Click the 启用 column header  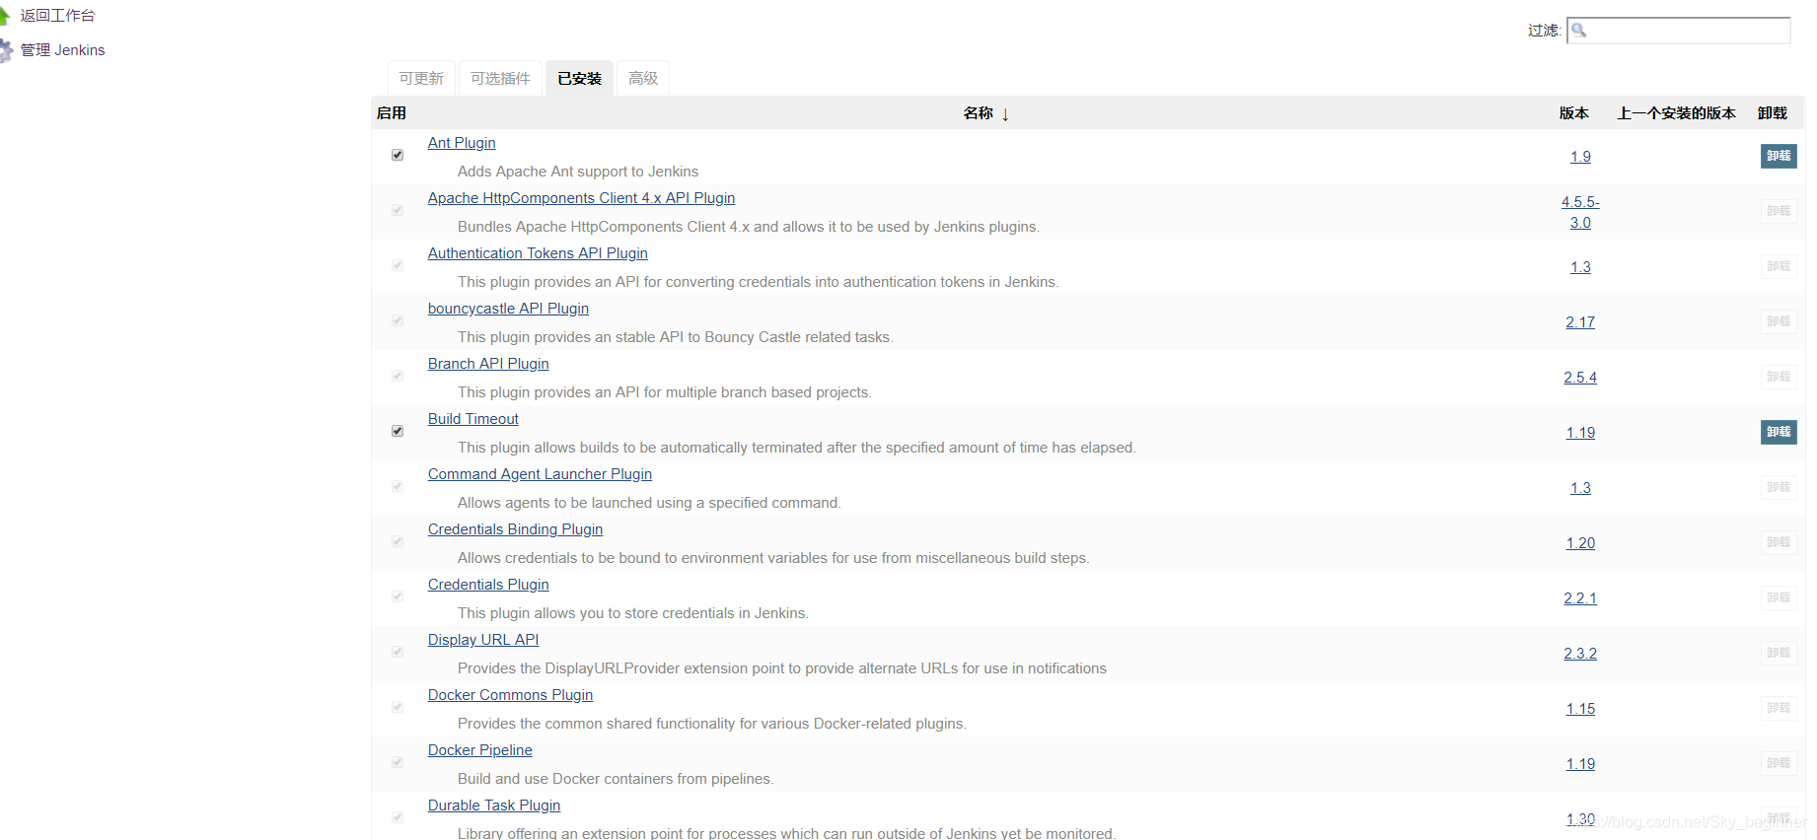point(391,113)
